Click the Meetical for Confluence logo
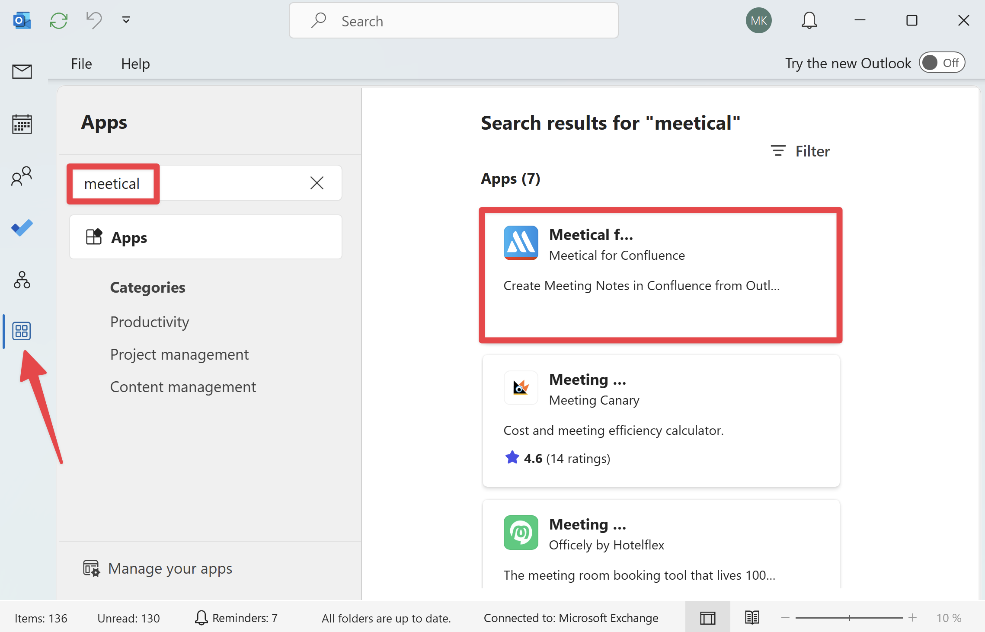 tap(521, 243)
